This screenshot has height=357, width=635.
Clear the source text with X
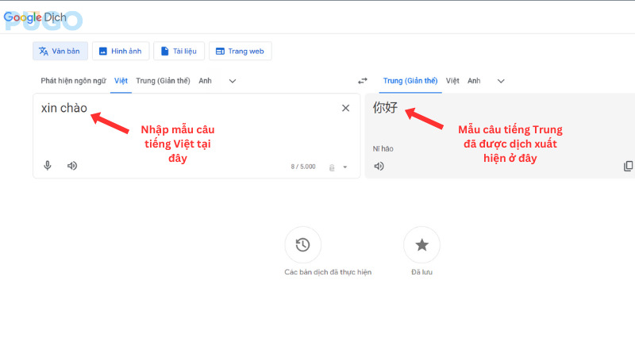coord(345,109)
